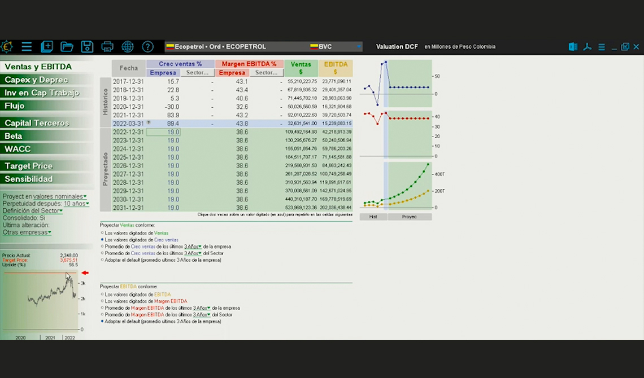Screen dimensions: 644x378
Task: Select average Margen EBITDA de la empresa
Action: coord(102,308)
